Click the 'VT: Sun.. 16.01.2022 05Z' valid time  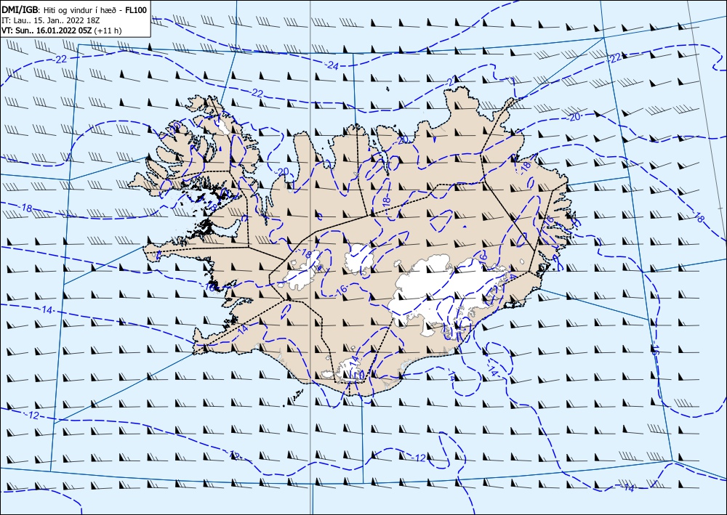click(x=47, y=31)
